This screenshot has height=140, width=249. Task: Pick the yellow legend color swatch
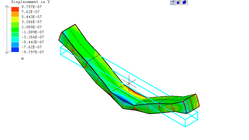coord(15,19)
